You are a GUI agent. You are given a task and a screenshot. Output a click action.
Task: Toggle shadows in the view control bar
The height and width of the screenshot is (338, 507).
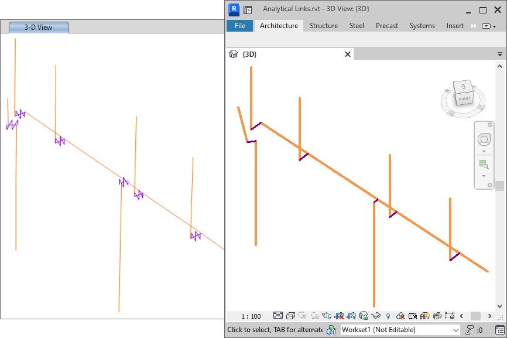(x=314, y=316)
